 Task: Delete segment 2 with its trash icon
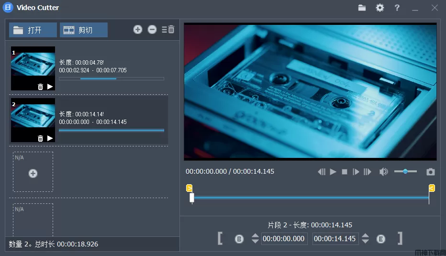(x=40, y=138)
